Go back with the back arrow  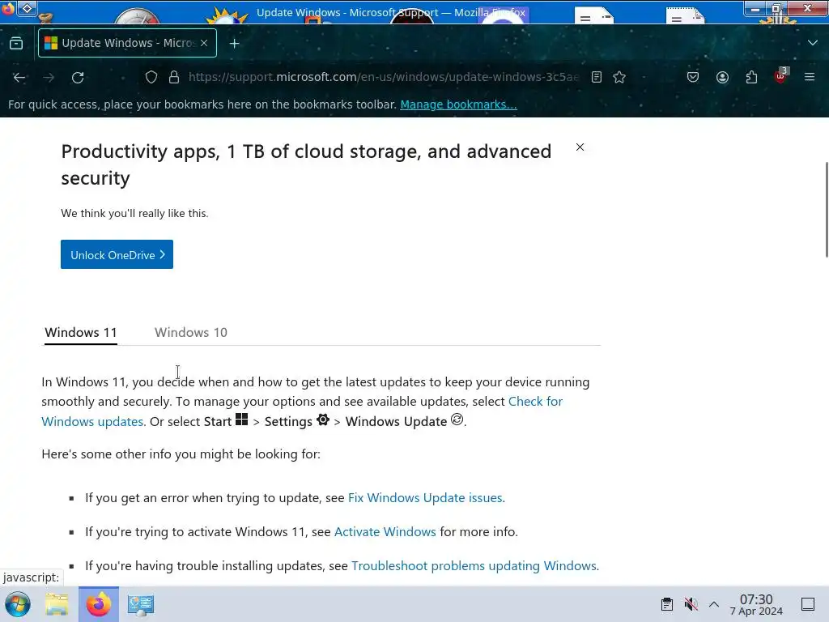pyautogui.click(x=19, y=77)
